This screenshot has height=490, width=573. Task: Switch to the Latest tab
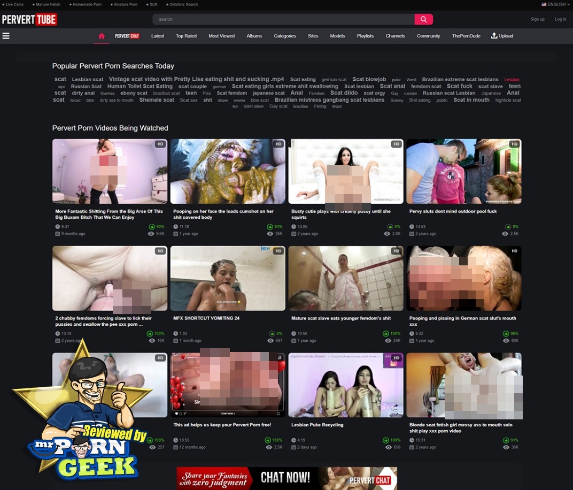tap(158, 36)
